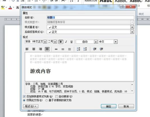
Task: Apply double line spacing
Action: pyautogui.click(x=69, y=49)
